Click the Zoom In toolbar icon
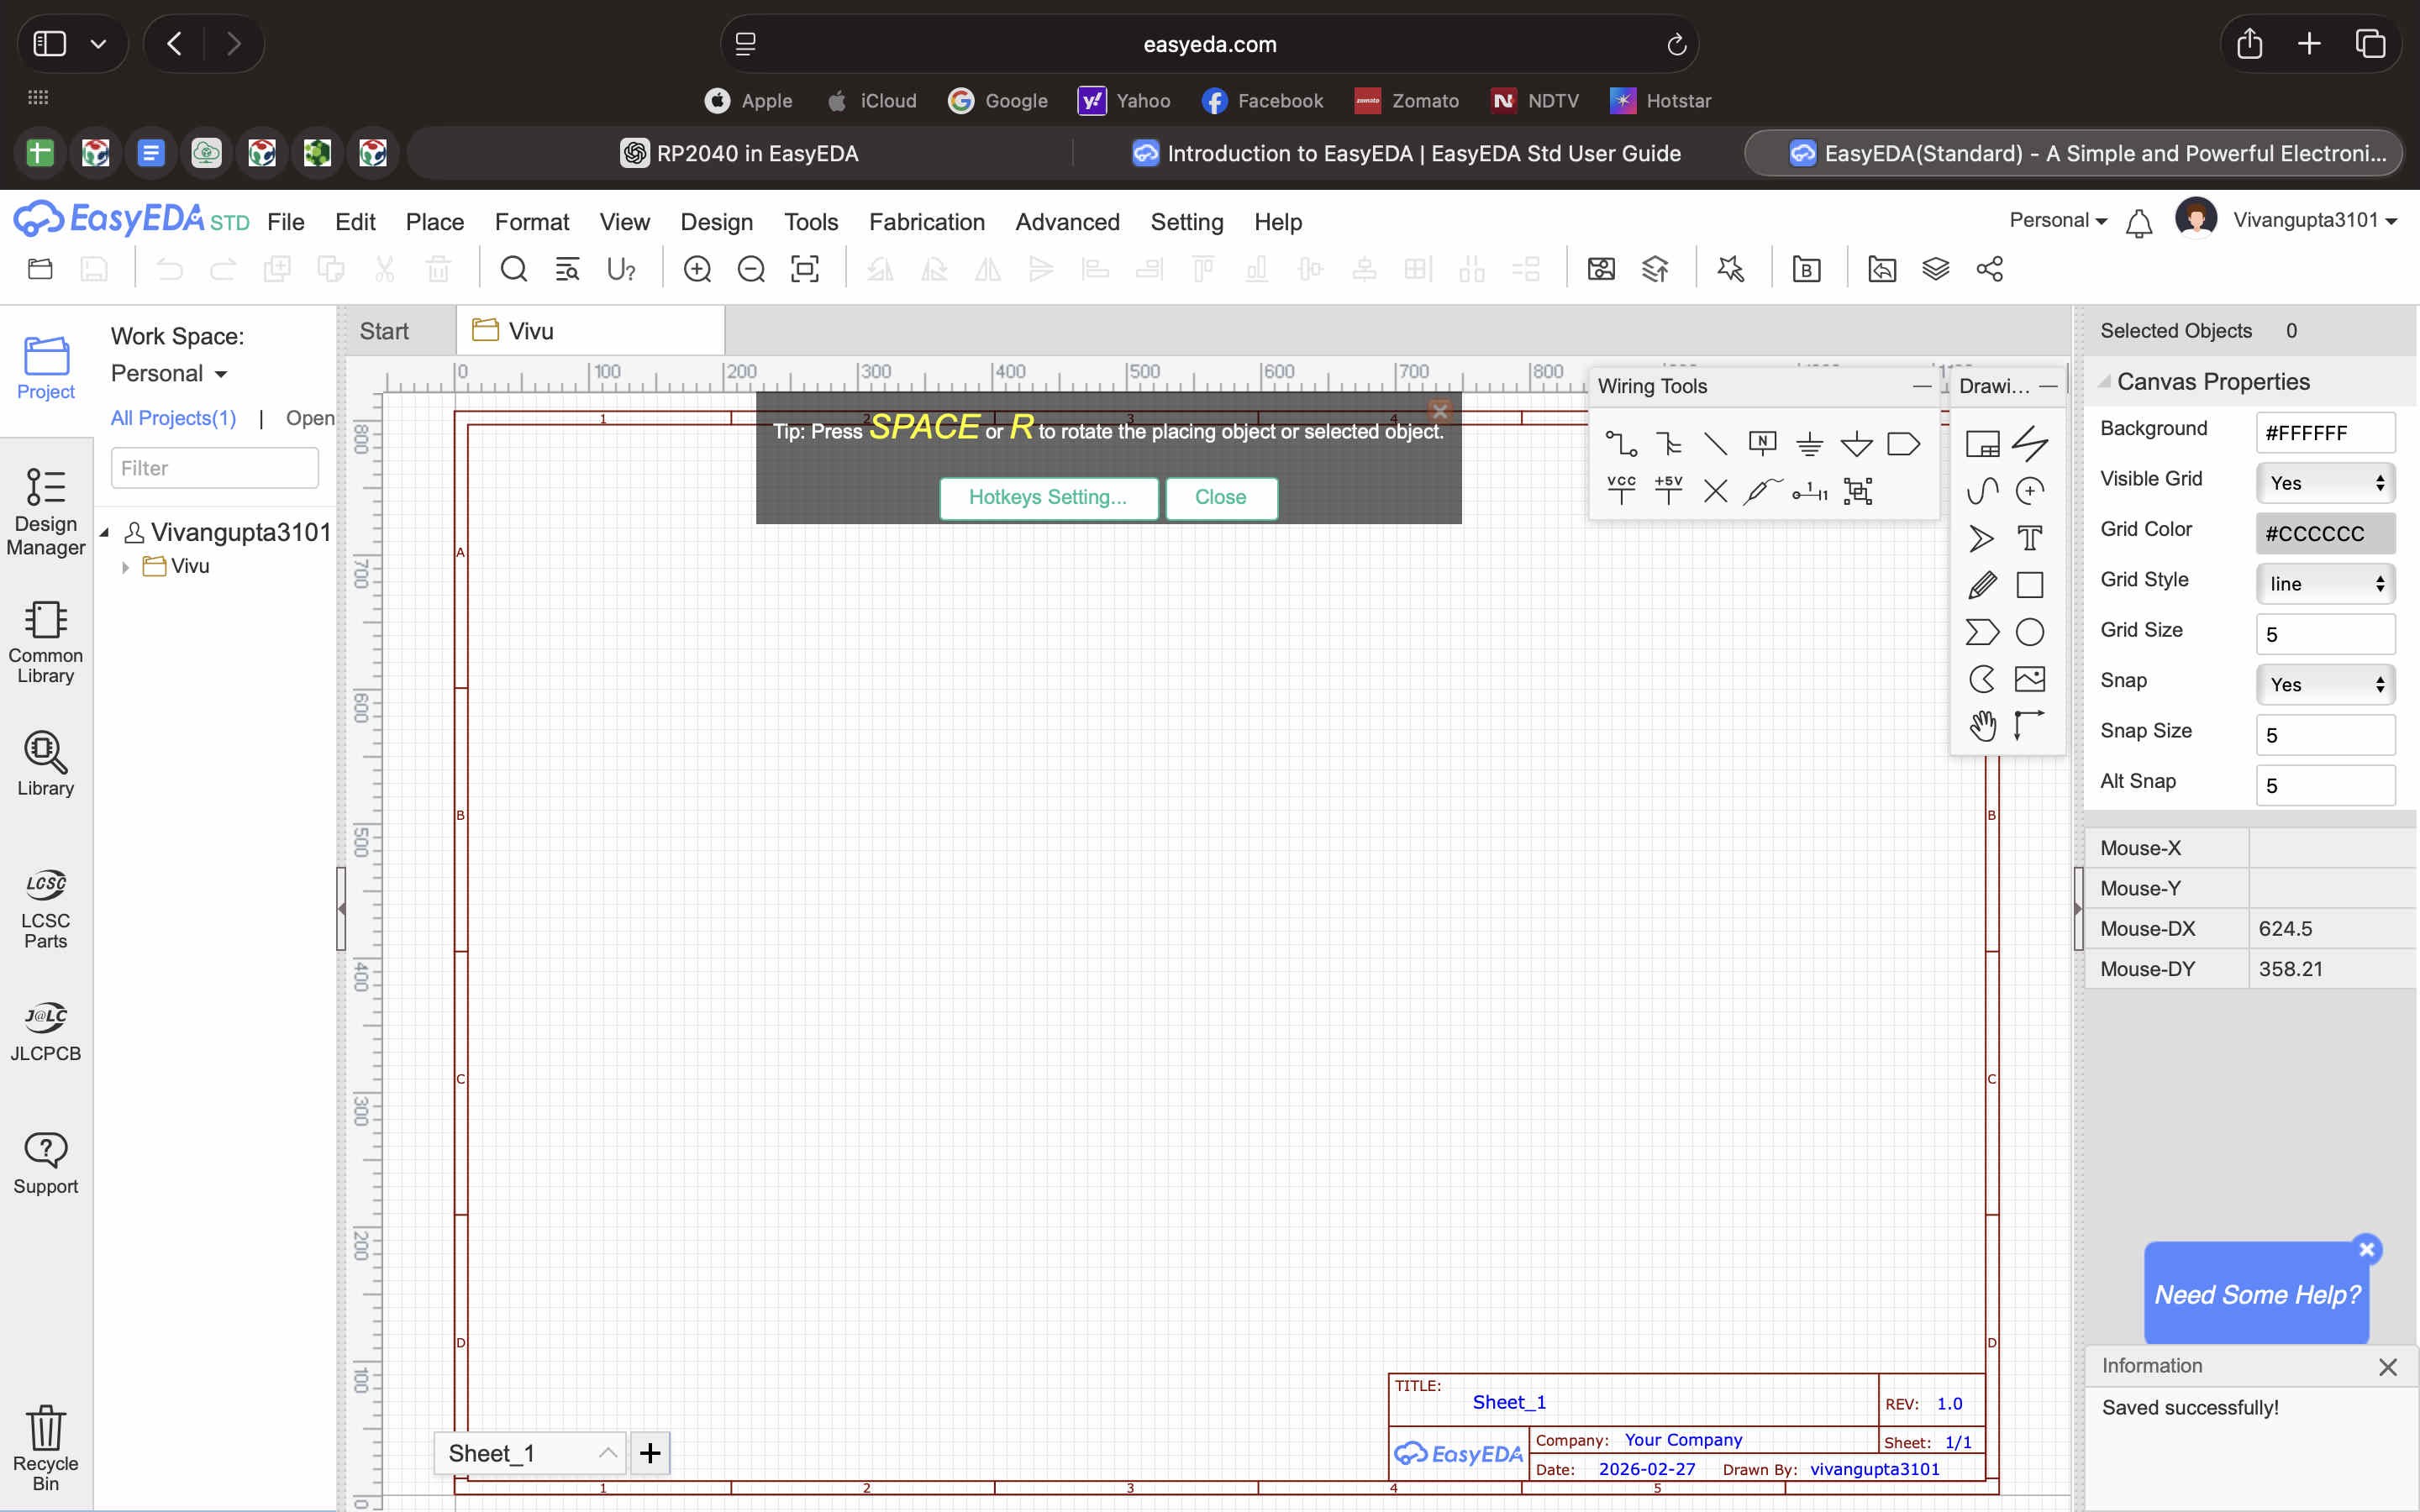Image resolution: width=2420 pixels, height=1512 pixels. click(697, 269)
